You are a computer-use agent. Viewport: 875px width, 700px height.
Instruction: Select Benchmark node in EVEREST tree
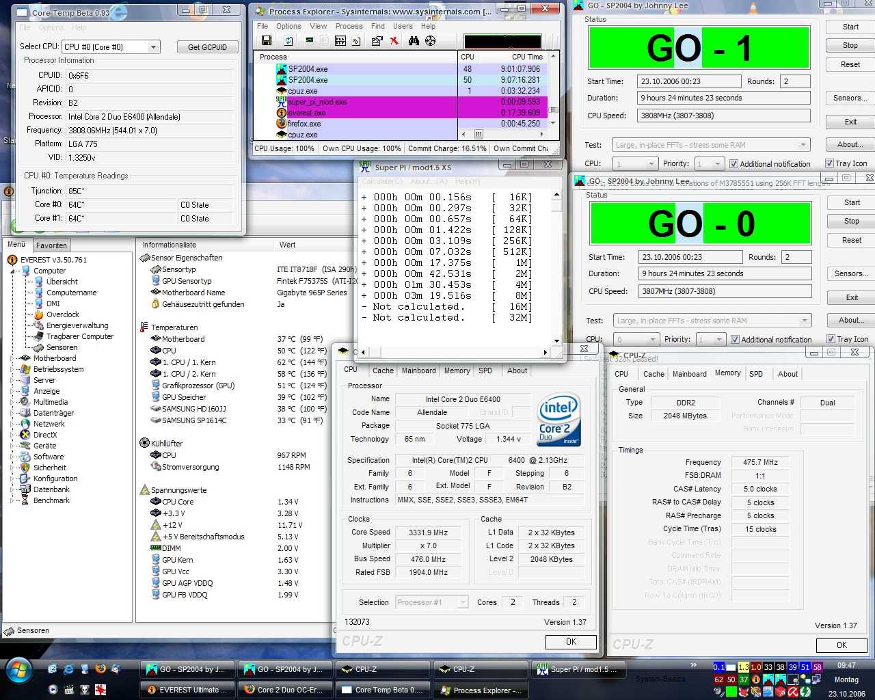click(x=51, y=500)
